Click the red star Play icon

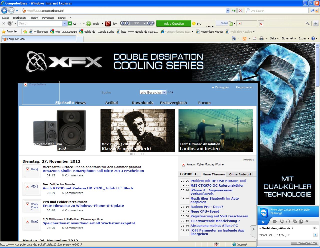coord(108,23)
